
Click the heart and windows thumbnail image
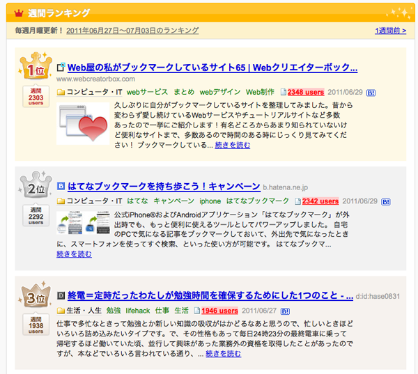[x=83, y=123]
